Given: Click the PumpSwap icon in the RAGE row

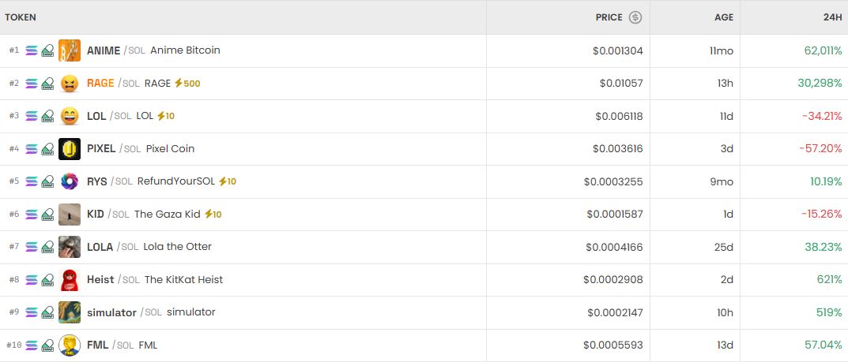Looking at the screenshot, I should [48, 84].
